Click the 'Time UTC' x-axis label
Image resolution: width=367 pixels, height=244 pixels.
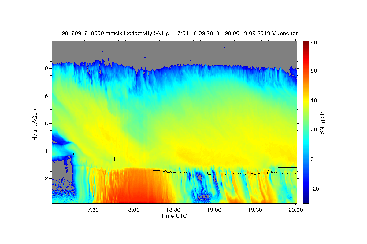[174, 216]
